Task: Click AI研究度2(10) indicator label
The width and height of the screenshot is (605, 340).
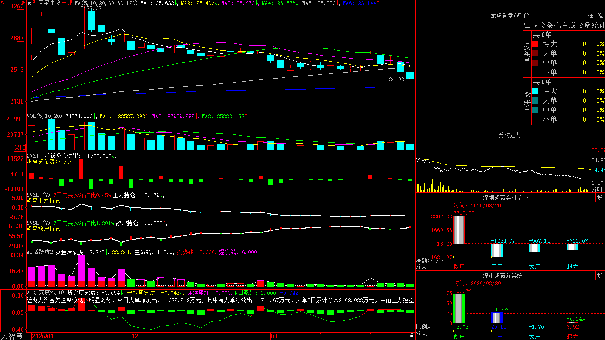Action: [x=46, y=292]
